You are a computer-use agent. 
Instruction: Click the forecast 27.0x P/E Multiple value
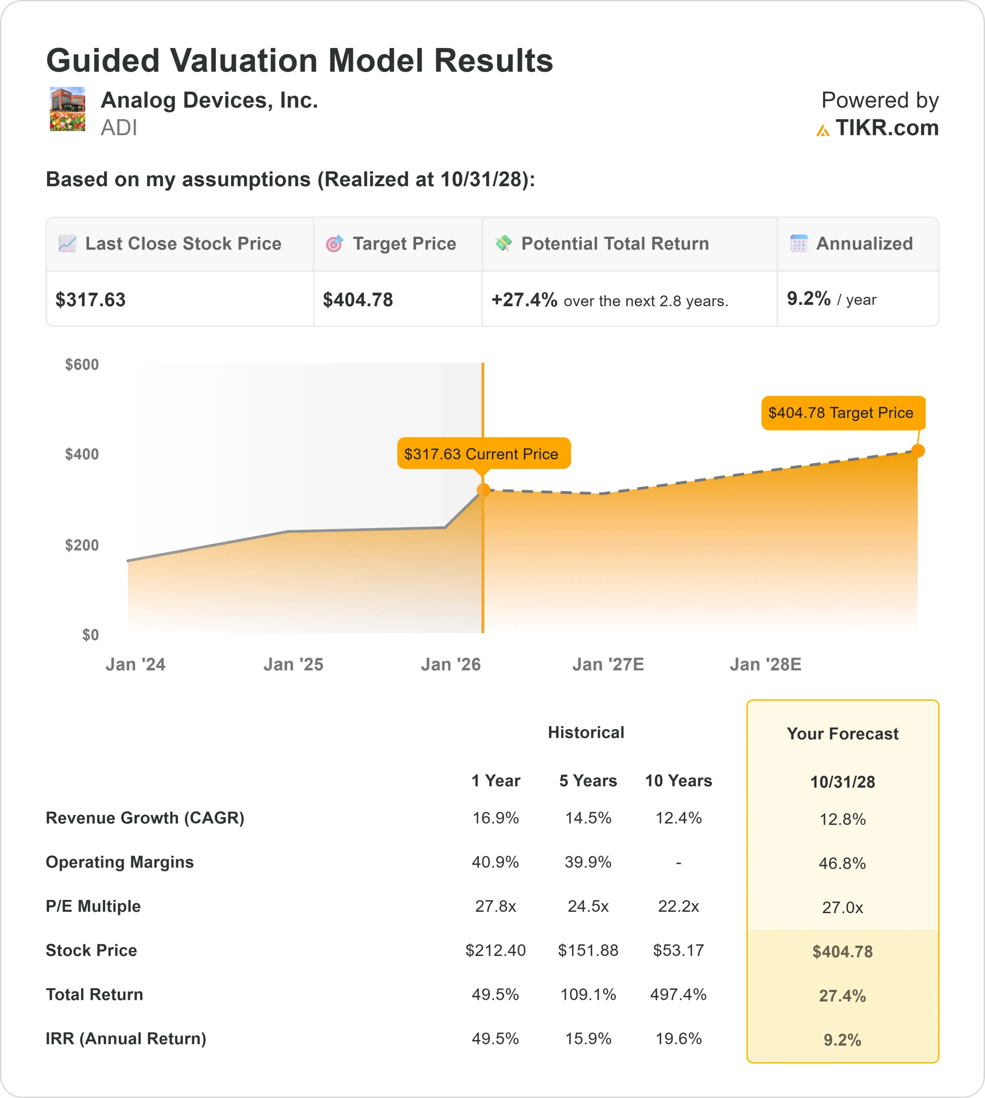coord(842,908)
